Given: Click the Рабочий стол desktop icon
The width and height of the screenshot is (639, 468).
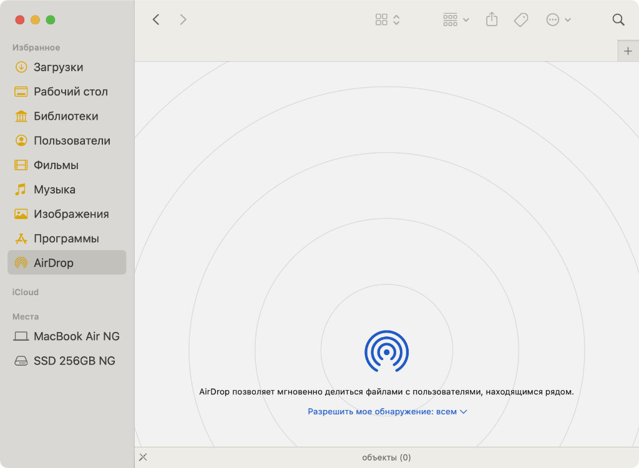Looking at the screenshot, I should [21, 91].
